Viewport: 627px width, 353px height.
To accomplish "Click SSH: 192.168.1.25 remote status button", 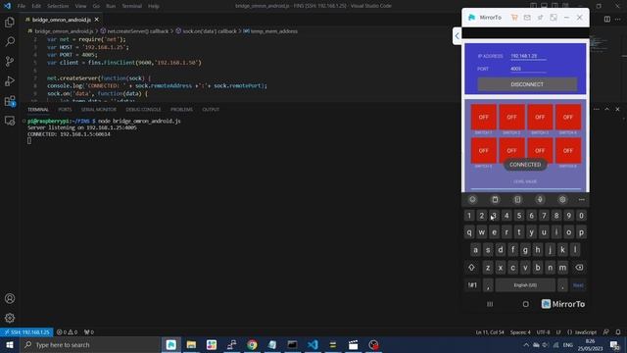I will [26, 332].
